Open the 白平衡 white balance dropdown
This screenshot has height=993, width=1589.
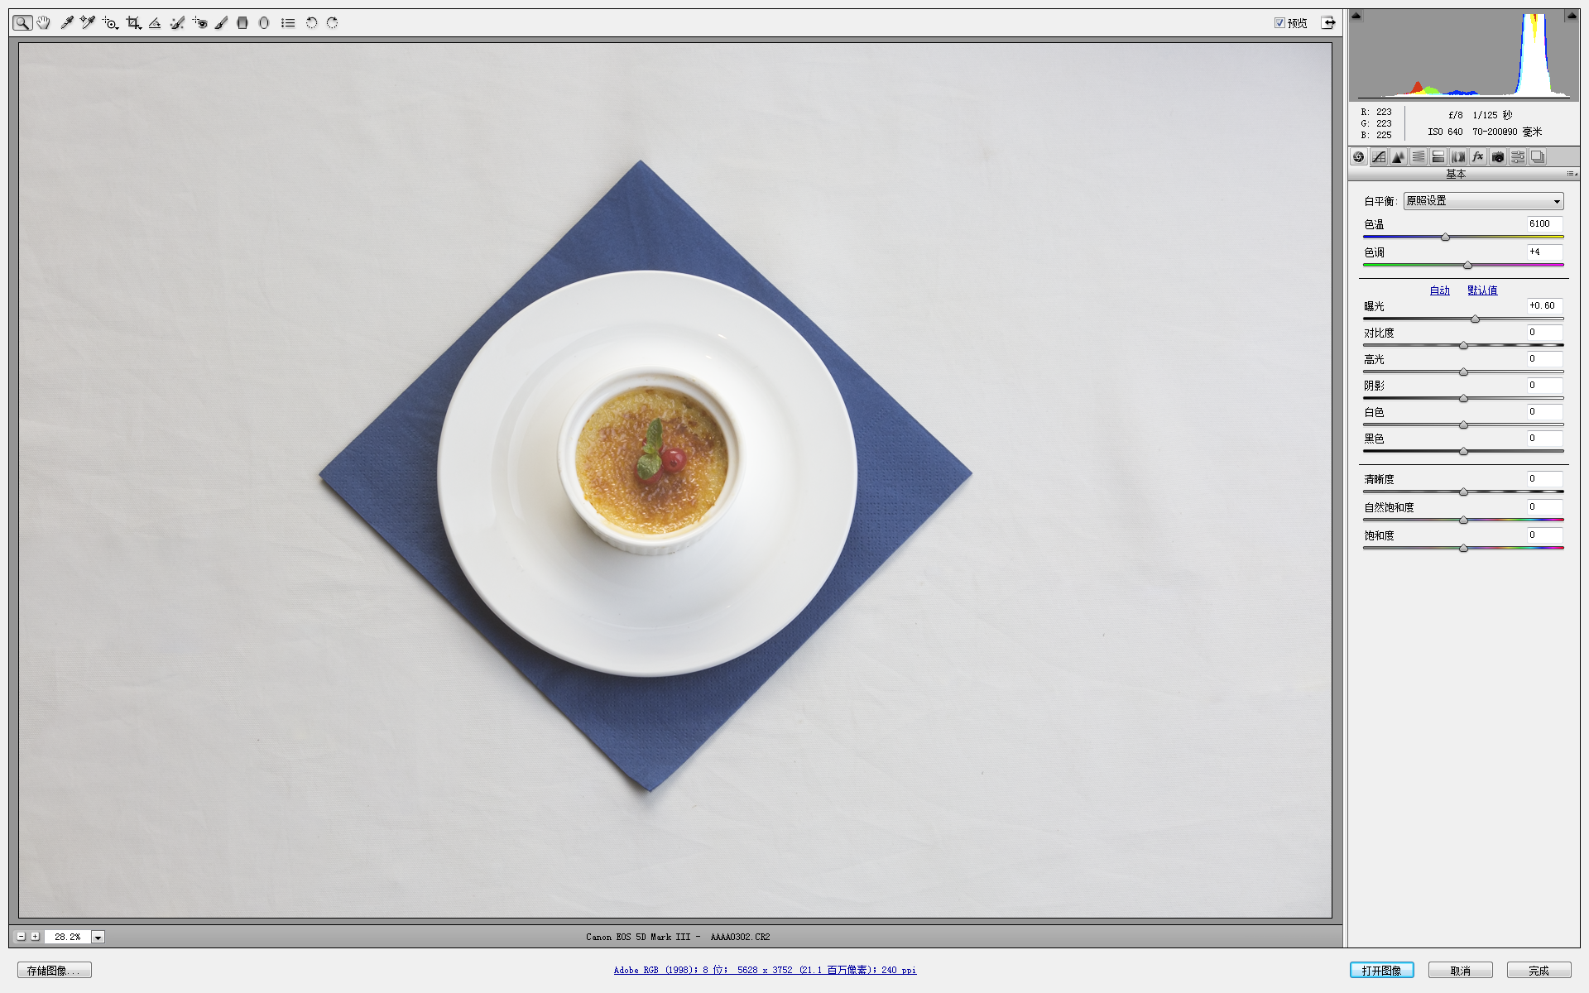pos(1483,201)
